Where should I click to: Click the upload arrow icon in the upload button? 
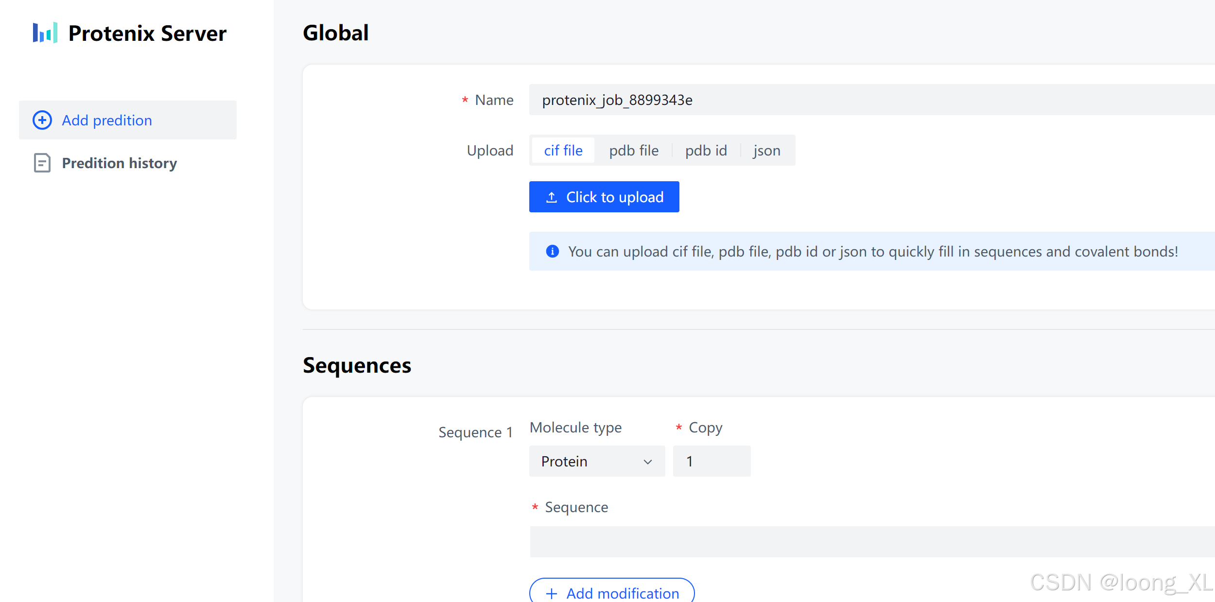[x=552, y=197]
